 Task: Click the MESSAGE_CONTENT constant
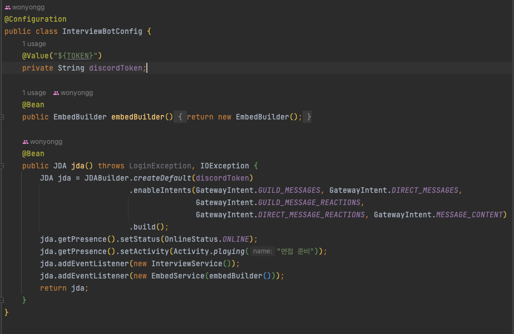(x=469, y=215)
